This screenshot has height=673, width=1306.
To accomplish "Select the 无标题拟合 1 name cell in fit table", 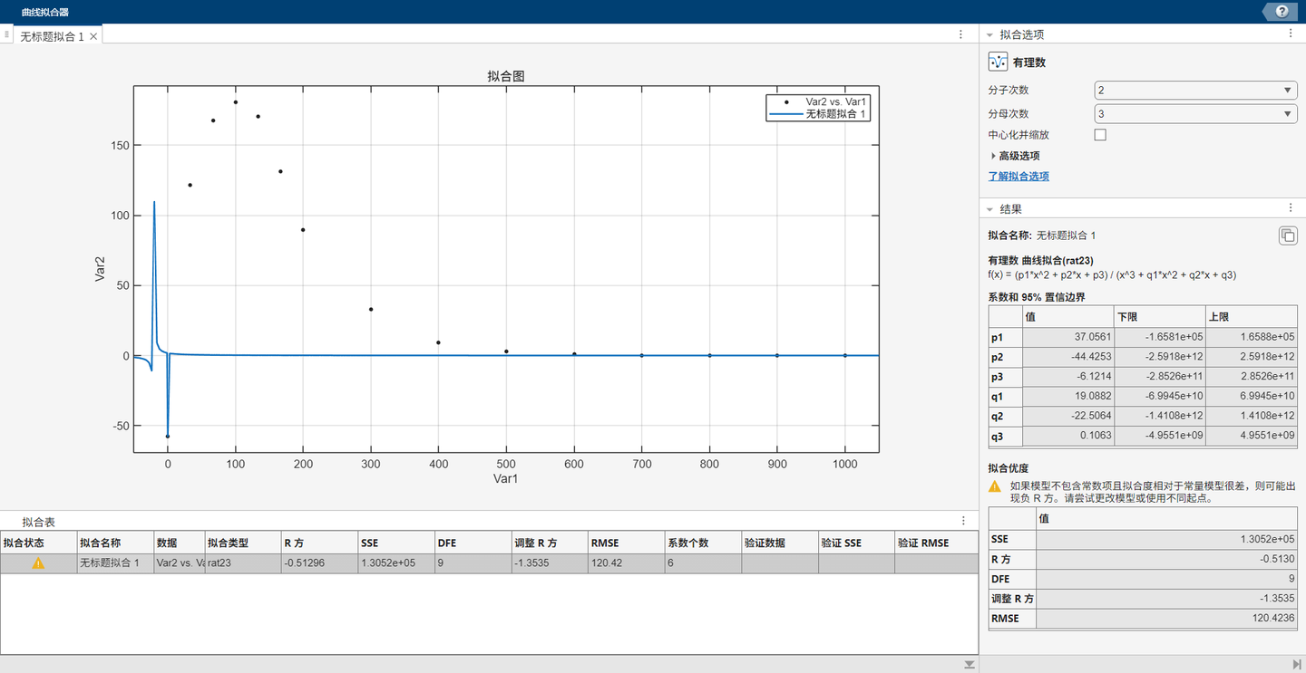I will coord(114,562).
